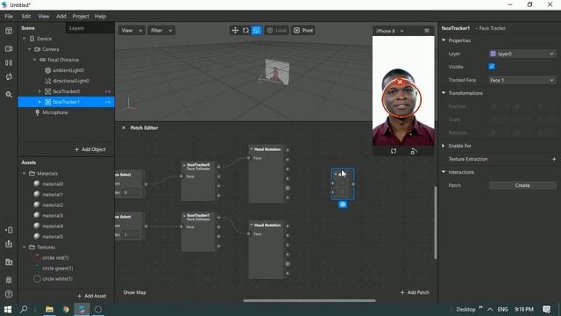Collapse the Camera tree node

tap(30, 49)
